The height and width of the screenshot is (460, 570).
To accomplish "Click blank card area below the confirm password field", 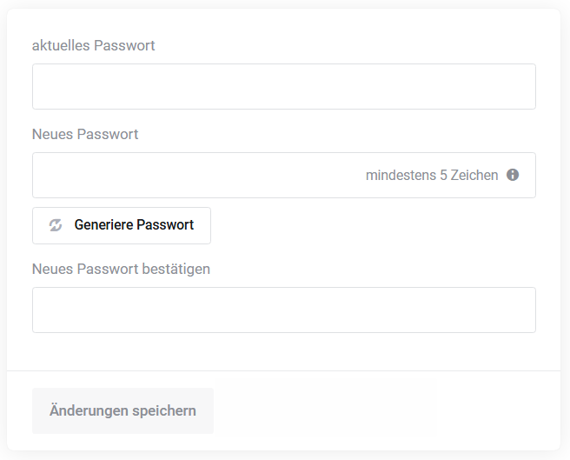I will 283,351.
